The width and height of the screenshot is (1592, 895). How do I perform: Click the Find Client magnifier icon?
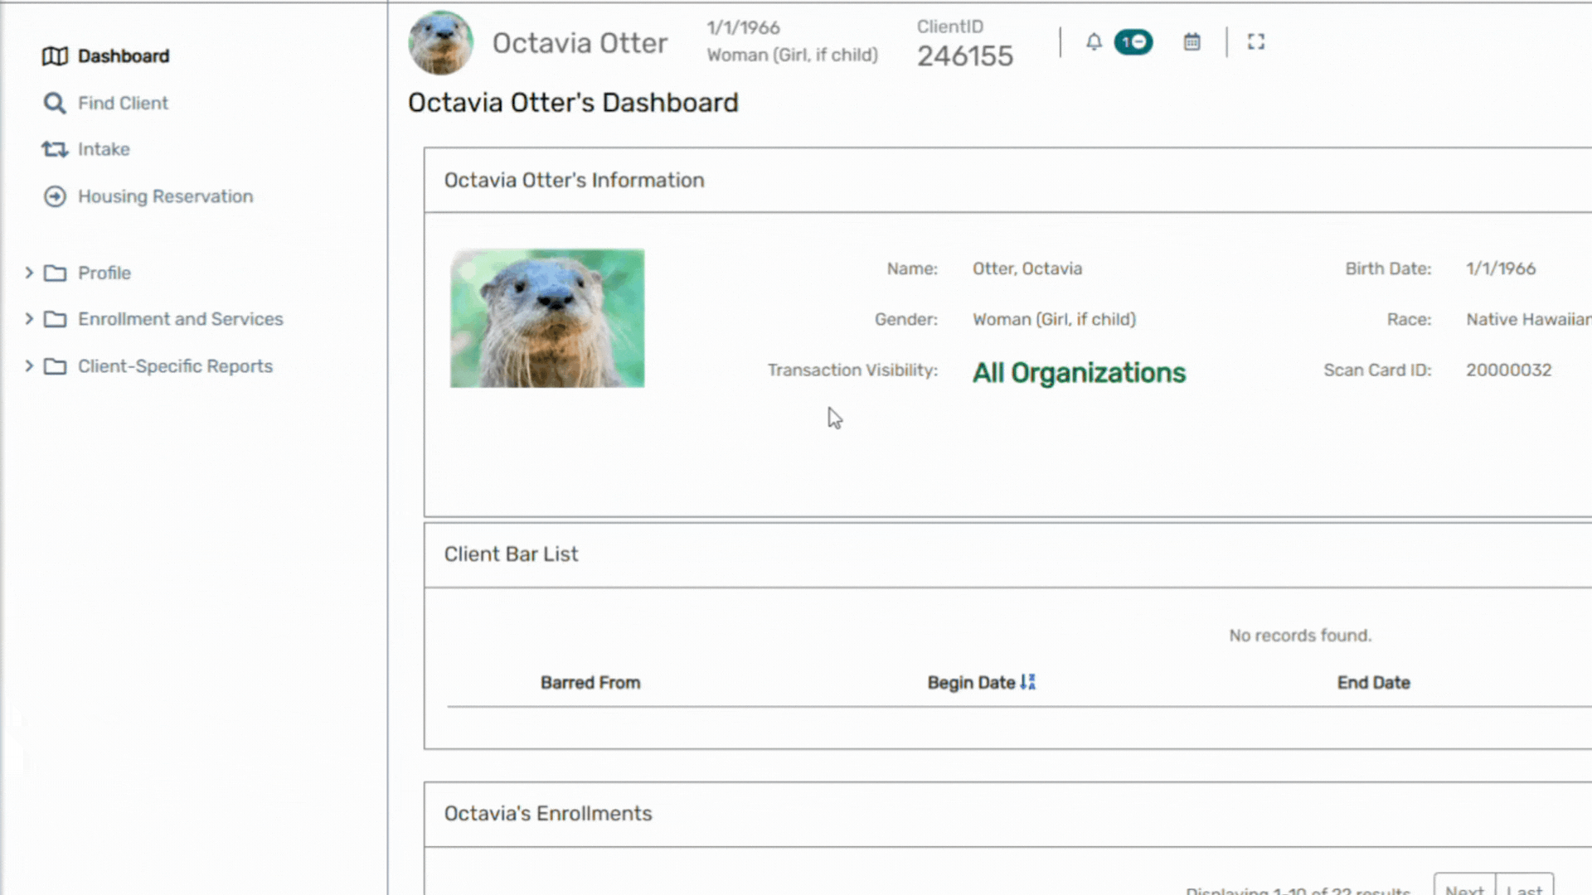[x=55, y=104]
